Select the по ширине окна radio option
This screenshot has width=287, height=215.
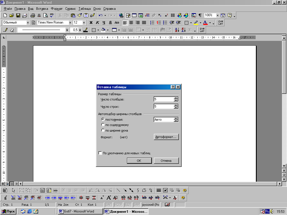coord(103,130)
